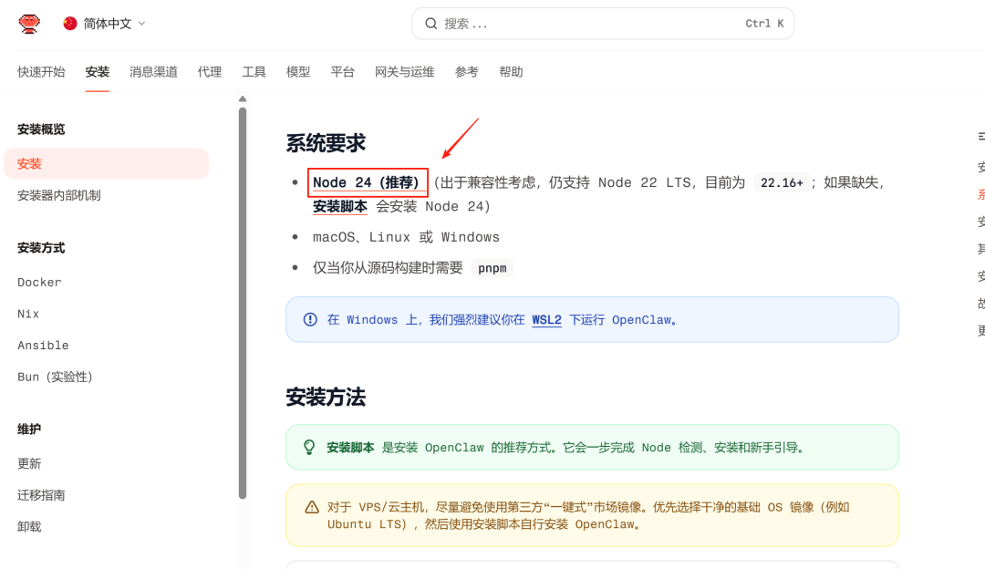Click the China flag language icon
The width and height of the screenshot is (985, 569).
coord(70,24)
